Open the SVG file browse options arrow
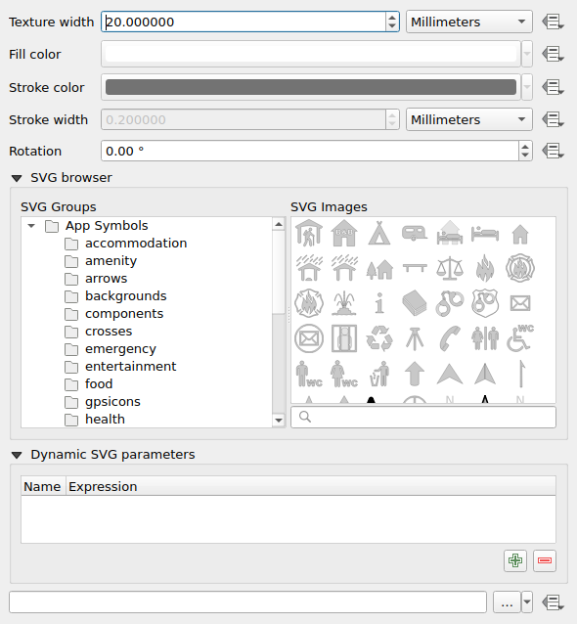 527,602
